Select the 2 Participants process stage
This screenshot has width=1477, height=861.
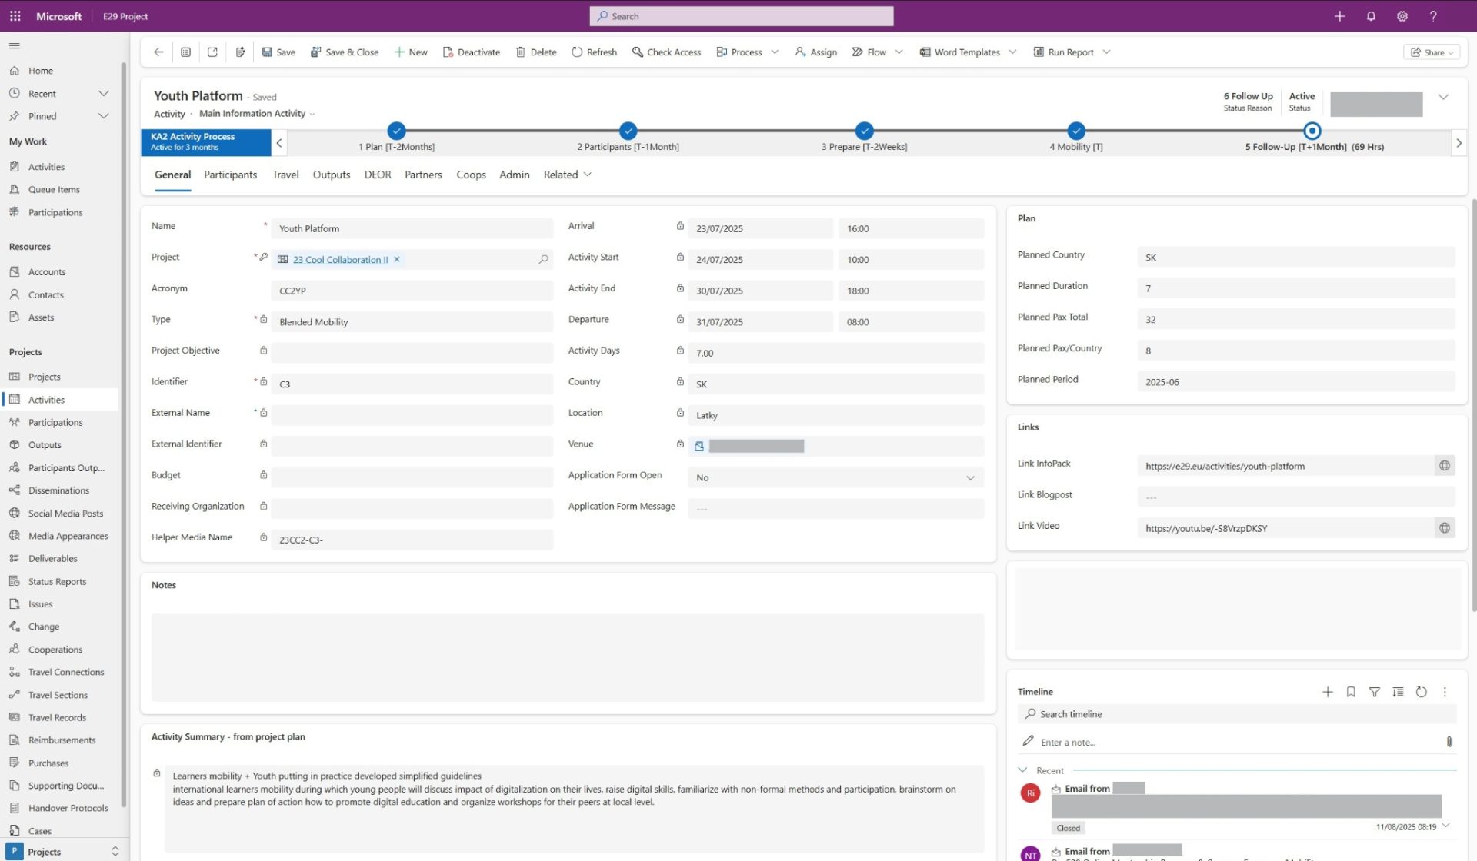point(628,131)
